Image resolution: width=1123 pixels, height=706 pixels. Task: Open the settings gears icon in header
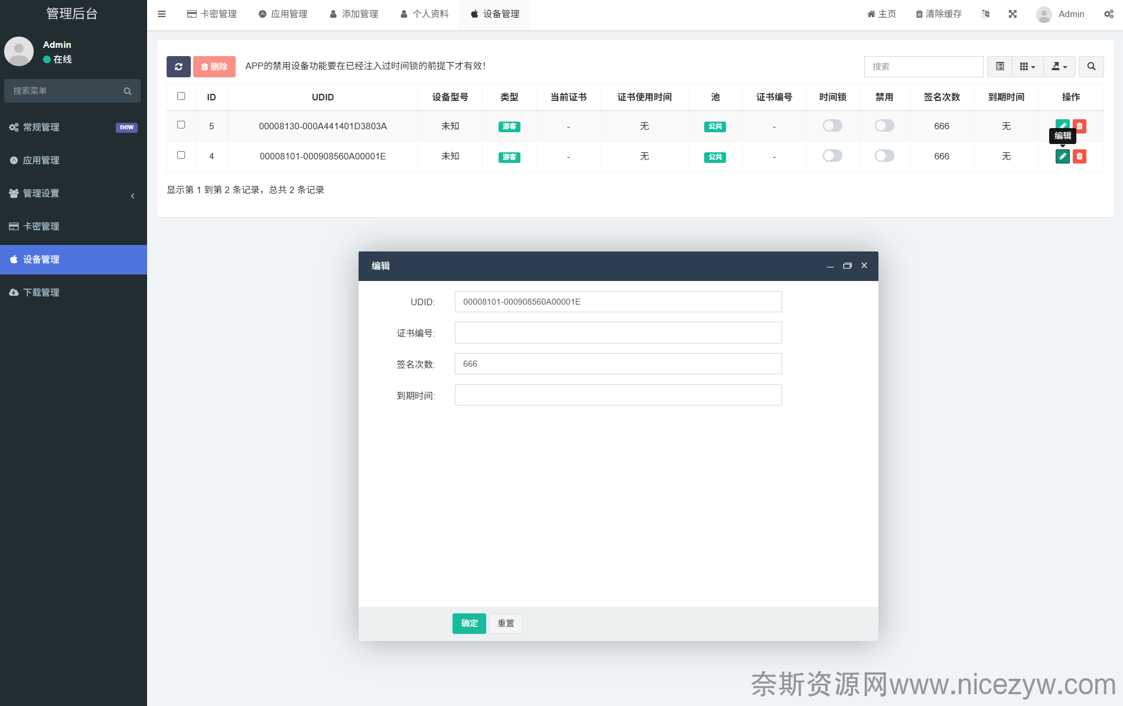pos(1109,14)
